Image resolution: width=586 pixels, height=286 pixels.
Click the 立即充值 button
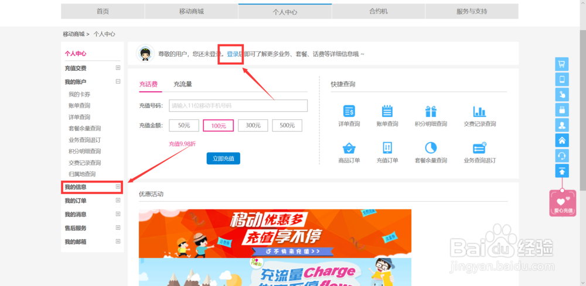tap(223, 158)
